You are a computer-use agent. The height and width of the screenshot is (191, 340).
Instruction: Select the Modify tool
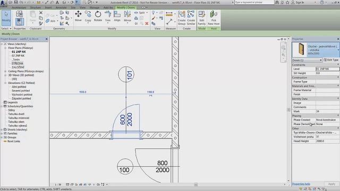tap(6, 18)
